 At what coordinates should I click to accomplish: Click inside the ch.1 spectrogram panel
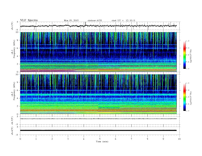(x=98, y=52)
